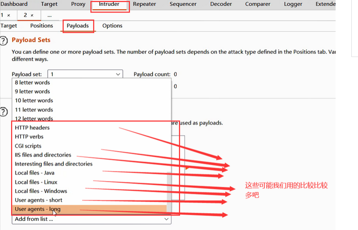Open the Comparer tab
358x230 pixels.
coord(258,4)
